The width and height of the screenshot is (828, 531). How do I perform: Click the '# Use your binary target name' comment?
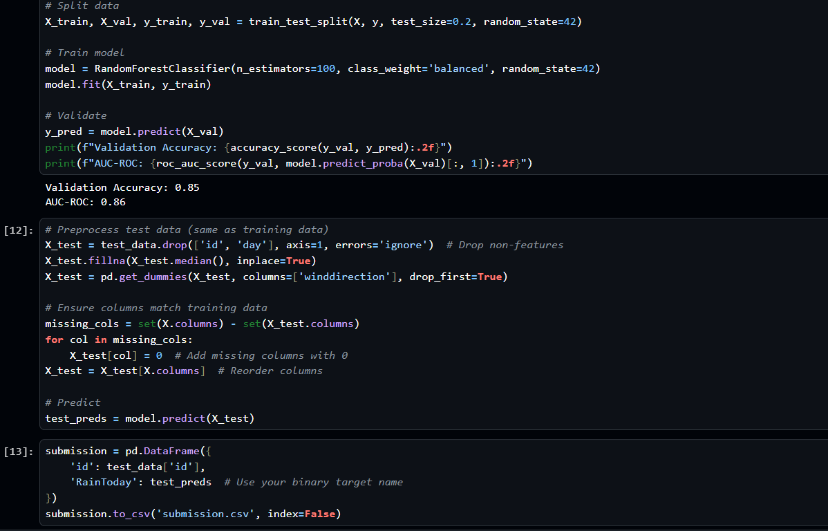(313, 483)
